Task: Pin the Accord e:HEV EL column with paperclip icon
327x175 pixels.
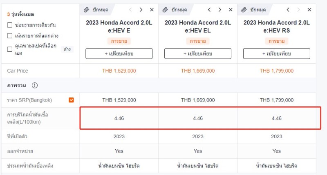Action: tap(175, 10)
